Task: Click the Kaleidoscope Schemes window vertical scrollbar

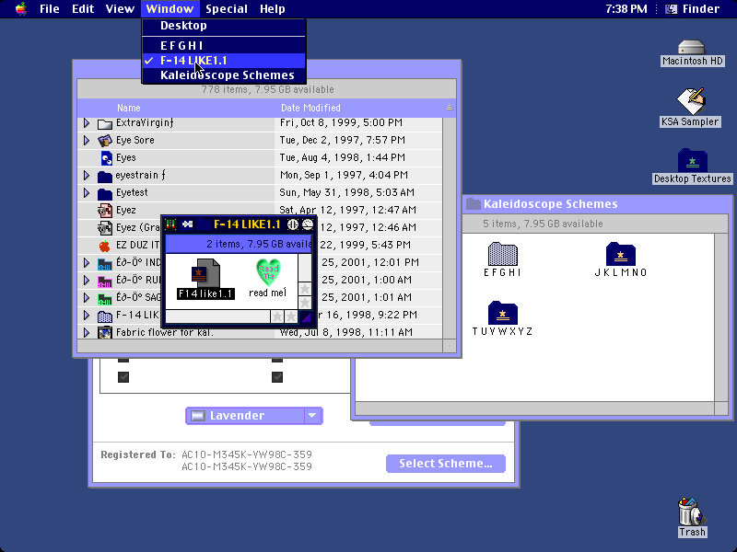Action: tap(721, 317)
